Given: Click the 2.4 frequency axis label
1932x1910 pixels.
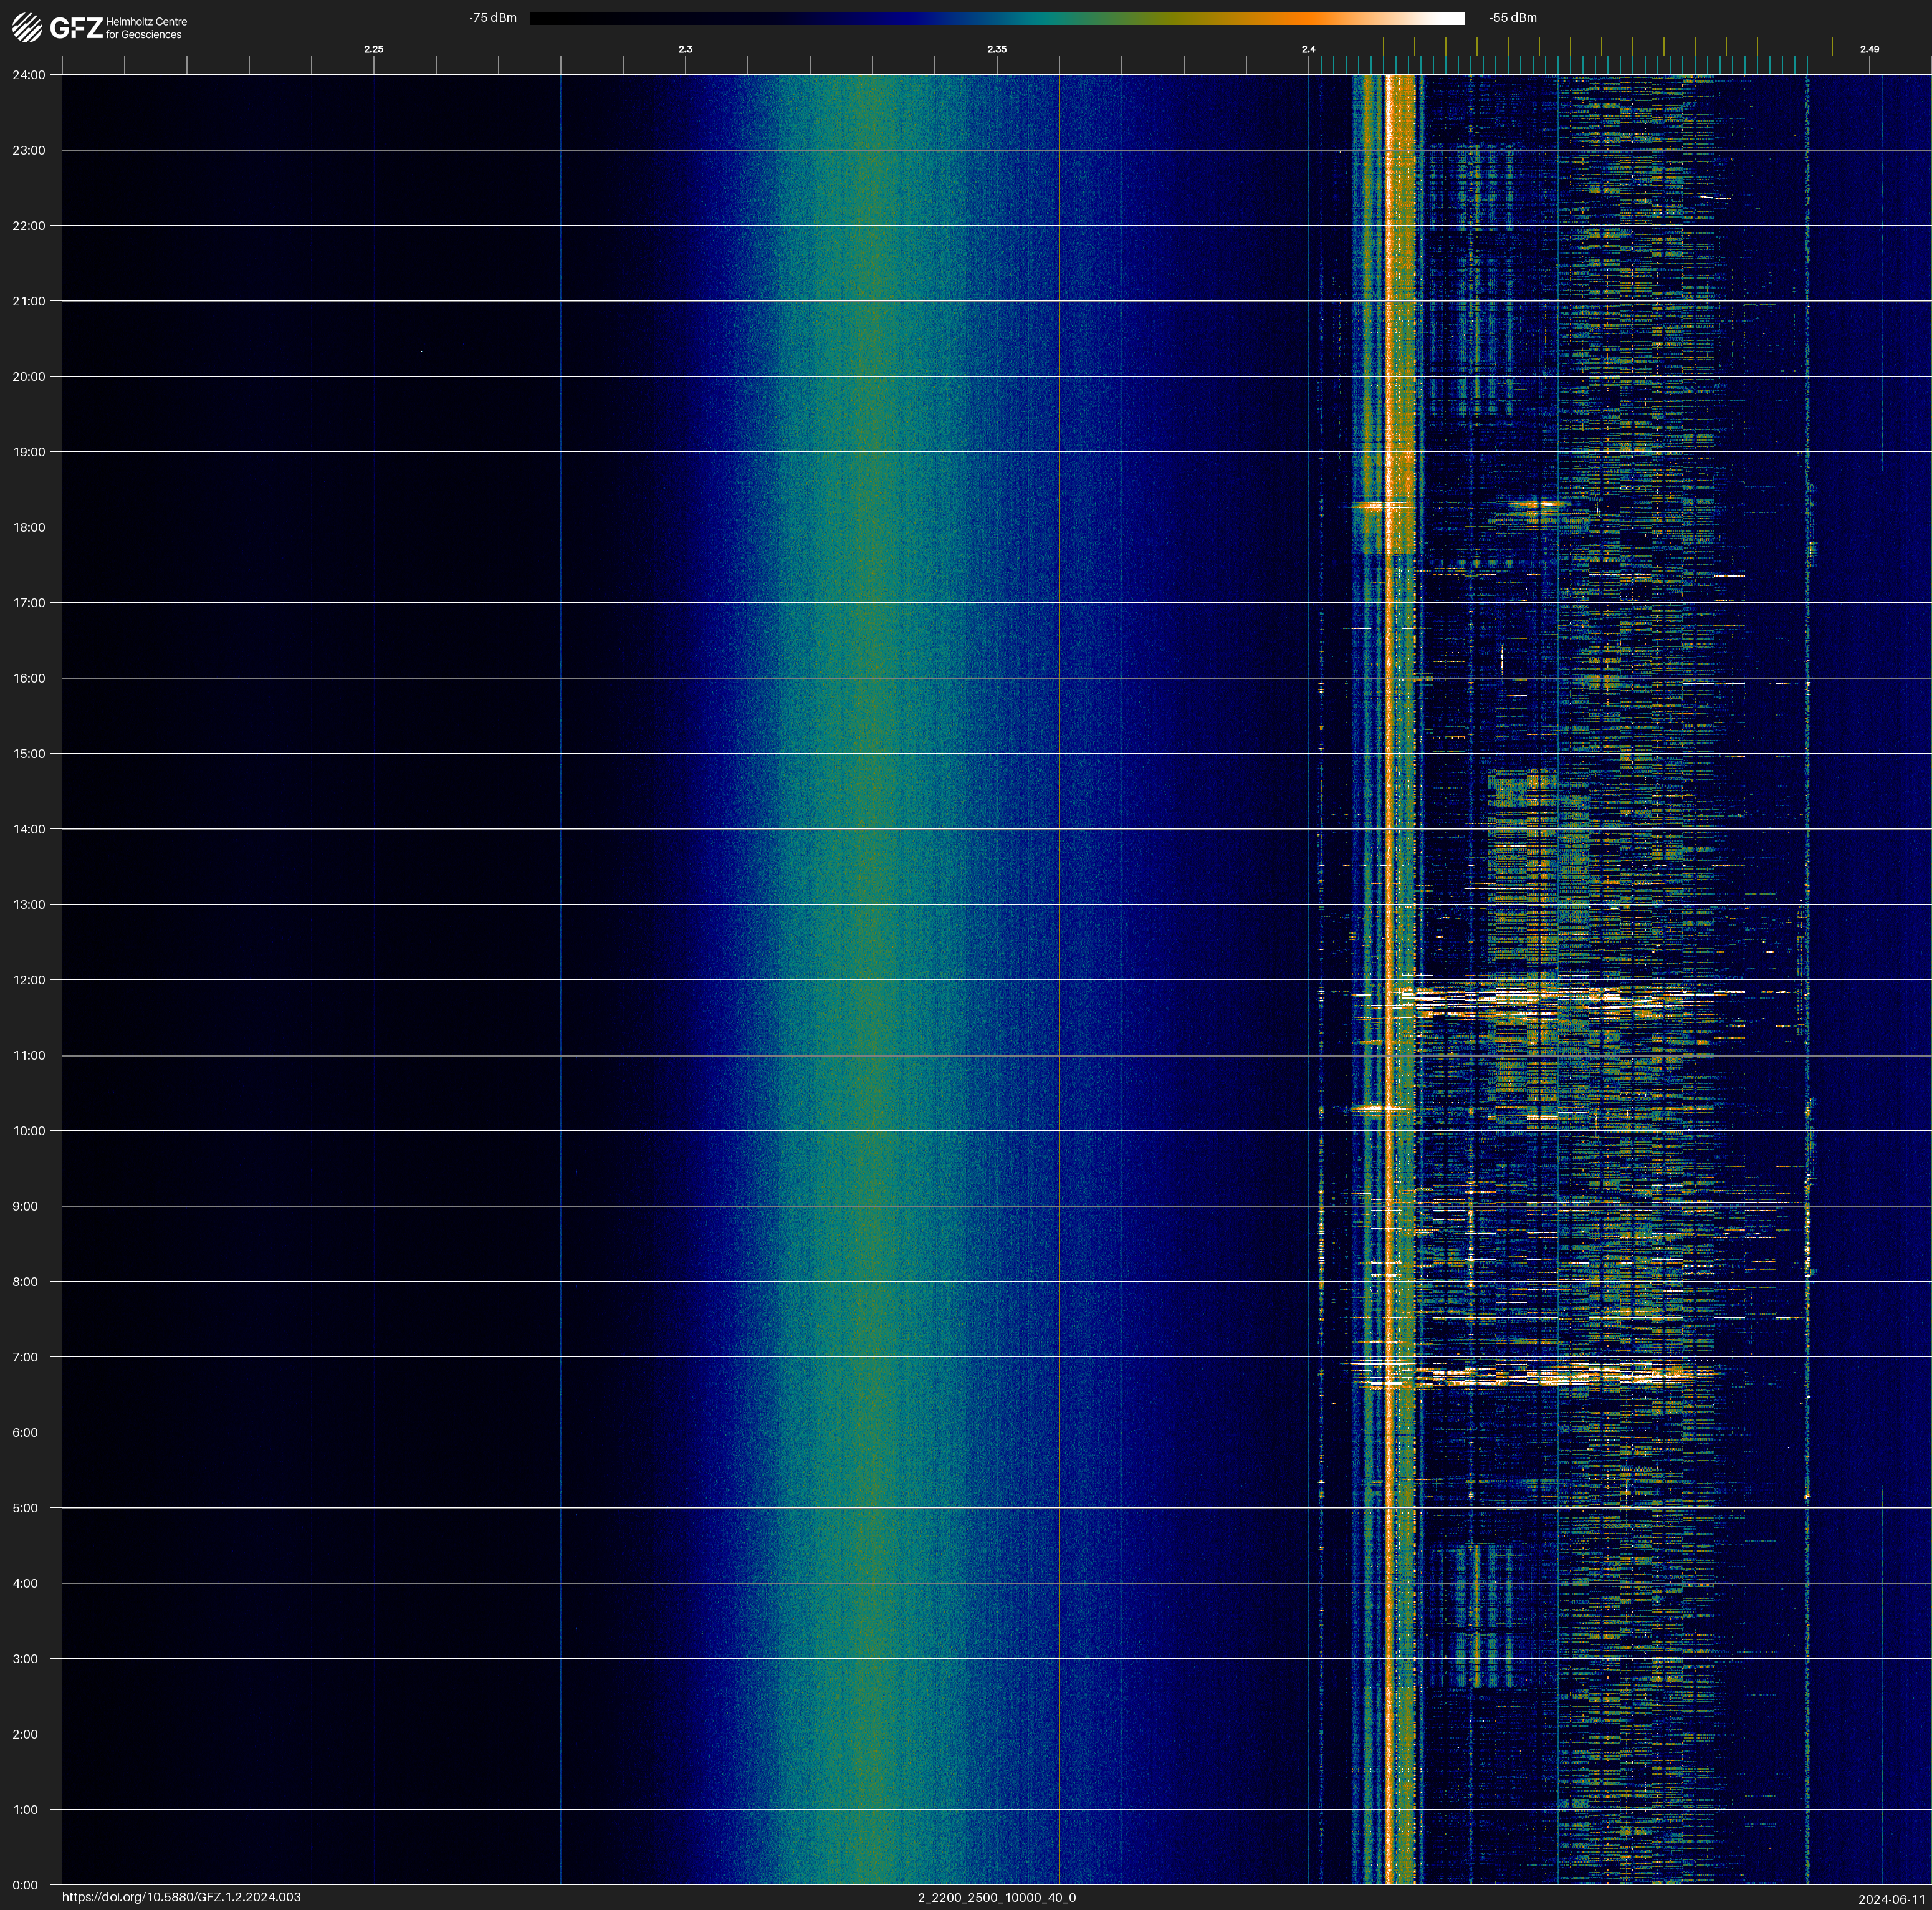Looking at the screenshot, I should [1308, 49].
